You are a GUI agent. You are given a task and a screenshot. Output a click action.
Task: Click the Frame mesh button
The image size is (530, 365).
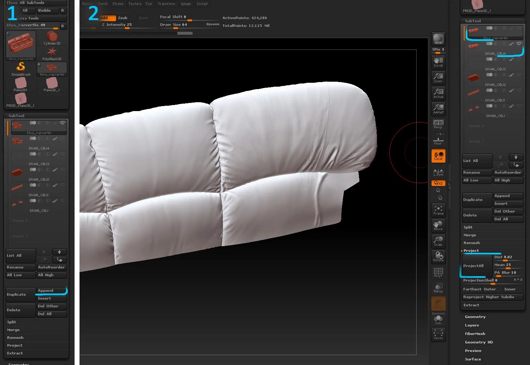coord(438,210)
